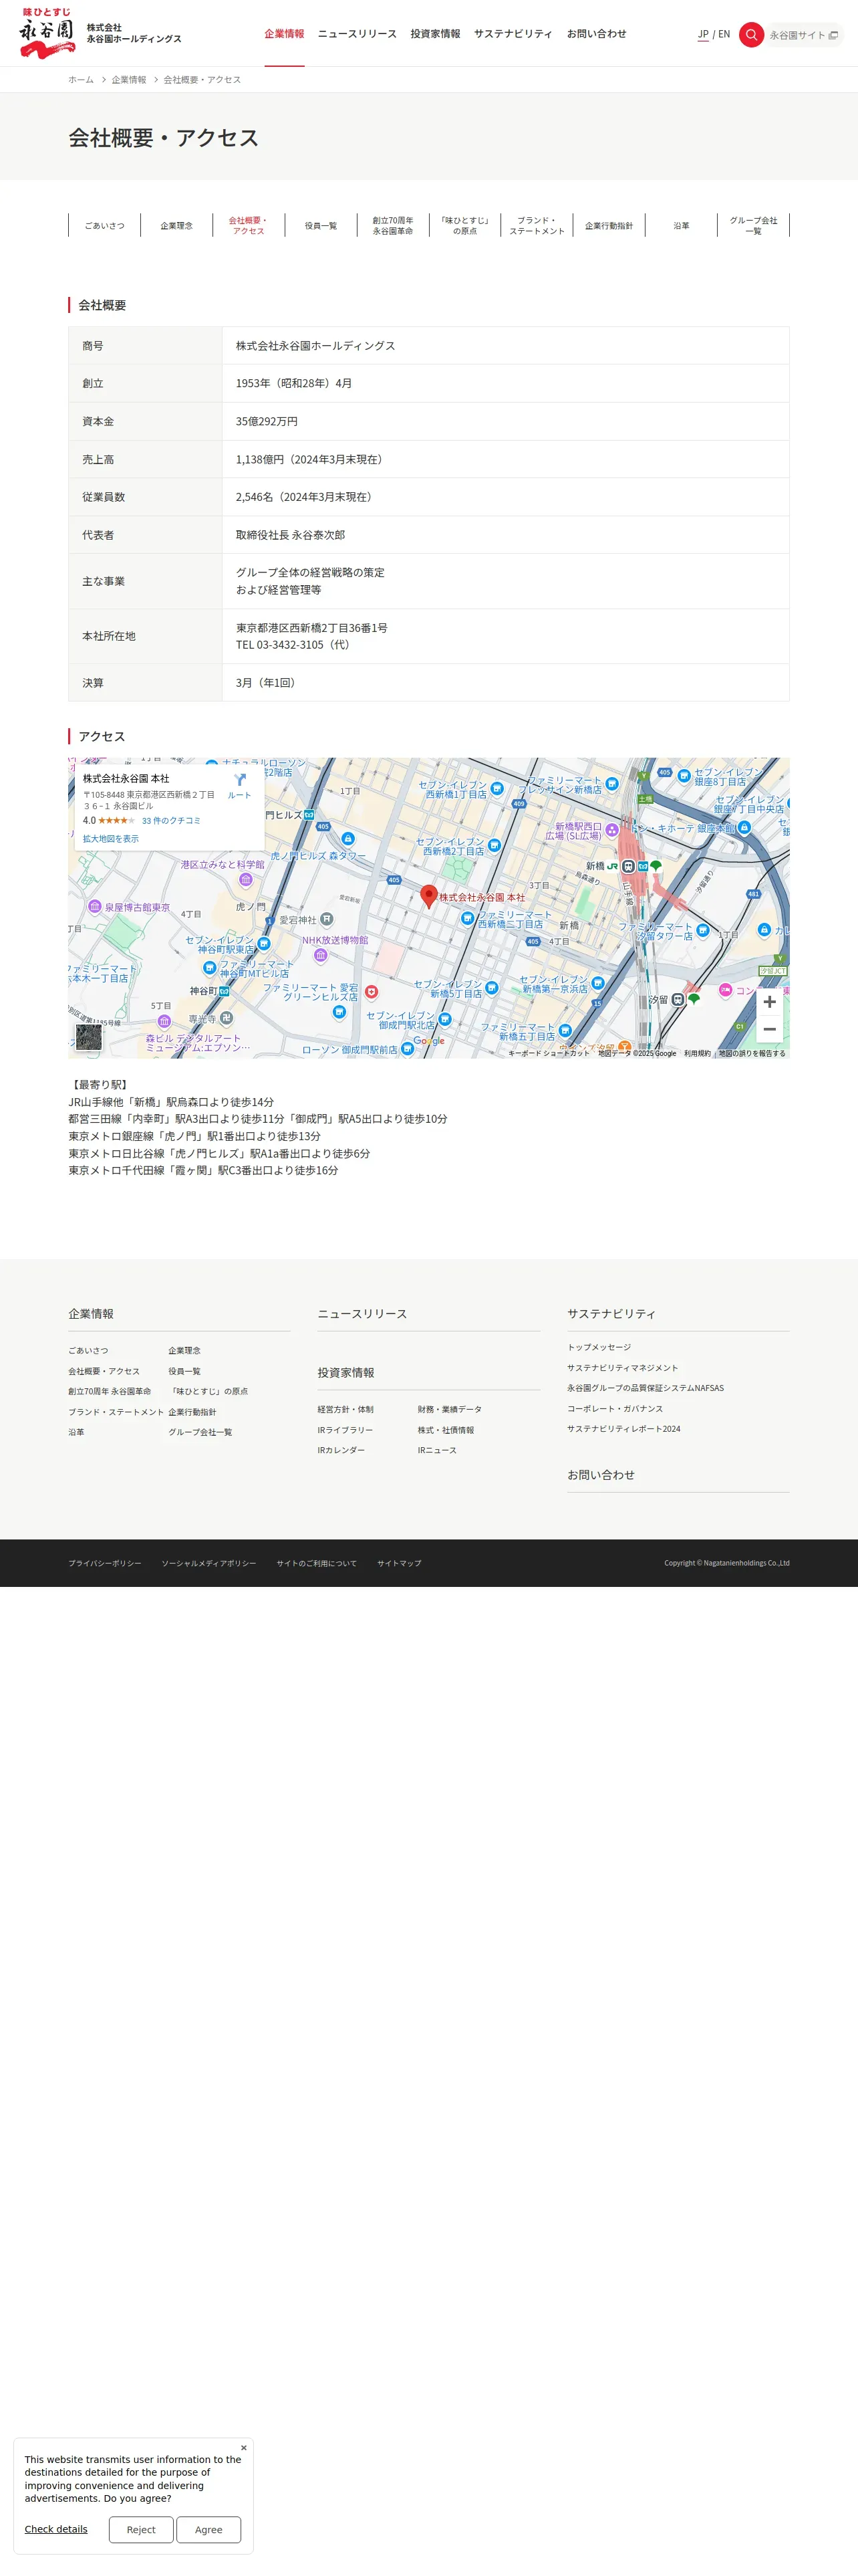
Task: Switch language to JP
Action: [x=703, y=34]
